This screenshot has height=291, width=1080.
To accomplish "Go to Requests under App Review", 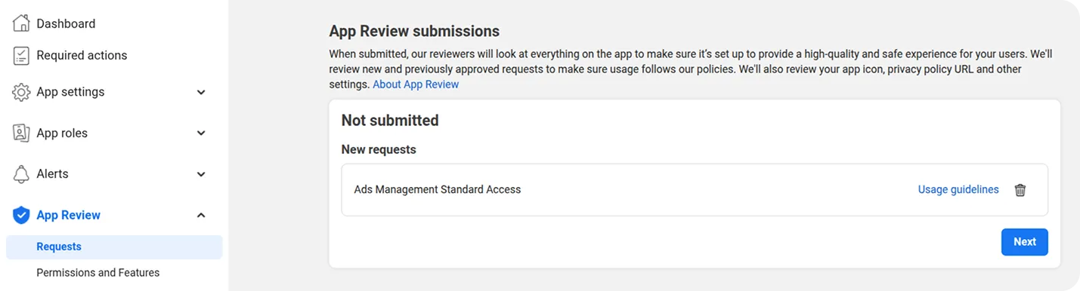I will point(114,247).
